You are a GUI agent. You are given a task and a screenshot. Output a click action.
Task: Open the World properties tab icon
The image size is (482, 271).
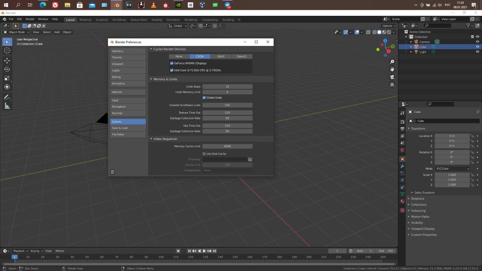(x=402, y=150)
